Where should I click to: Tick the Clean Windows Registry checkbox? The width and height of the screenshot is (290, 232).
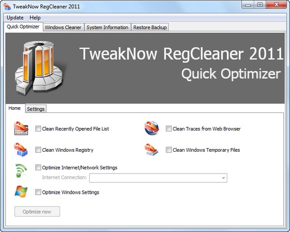38,150
